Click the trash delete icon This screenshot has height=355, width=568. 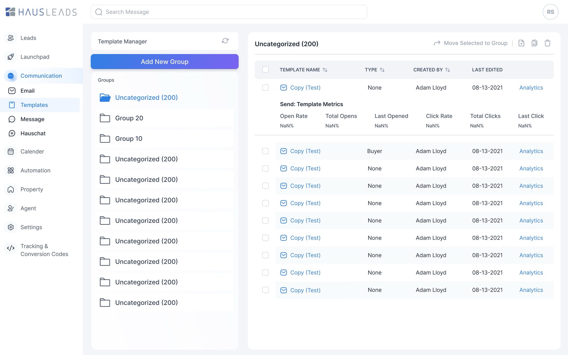click(x=547, y=43)
